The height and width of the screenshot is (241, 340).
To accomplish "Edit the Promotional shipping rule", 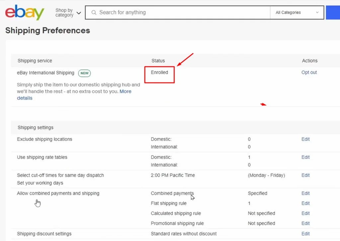I will pos(305,223).
